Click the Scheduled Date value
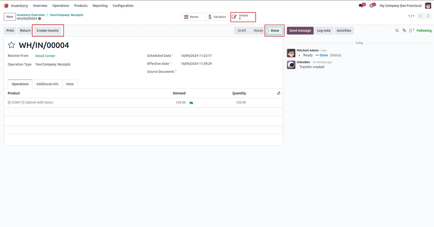This screenshot has height=227, width=434. [196, 56]
